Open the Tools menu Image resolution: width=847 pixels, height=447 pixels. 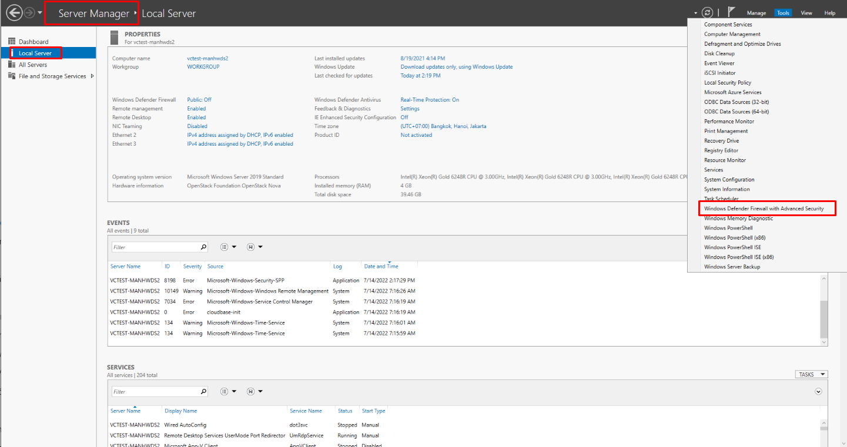click(783, 13)
